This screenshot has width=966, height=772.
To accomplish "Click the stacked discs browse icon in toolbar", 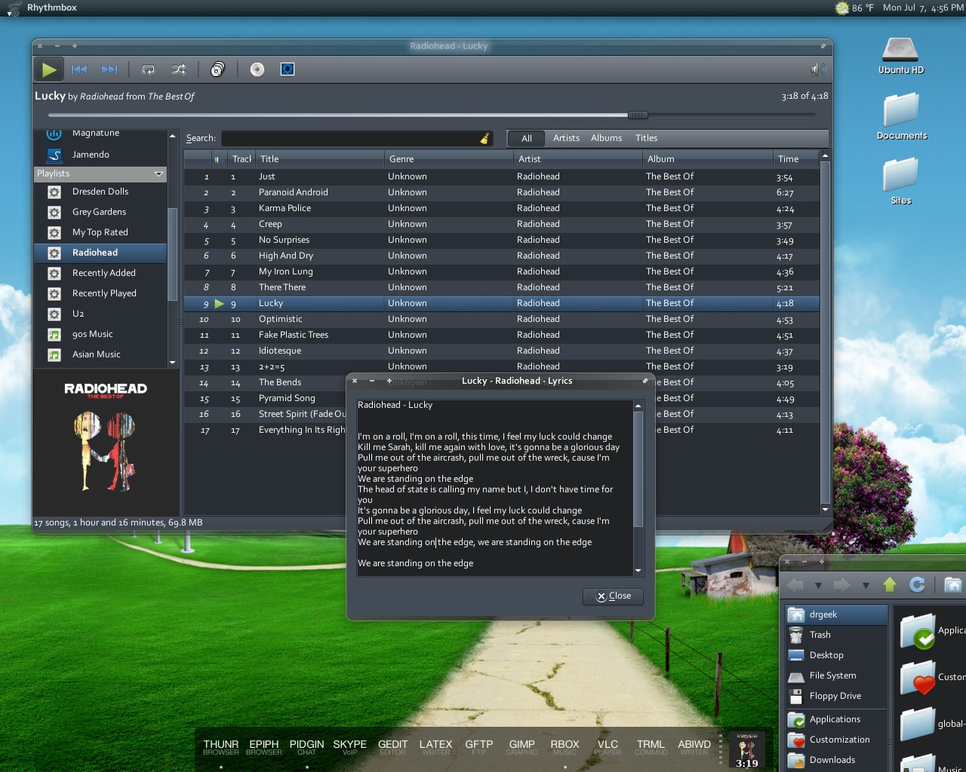I will (217, 69).
